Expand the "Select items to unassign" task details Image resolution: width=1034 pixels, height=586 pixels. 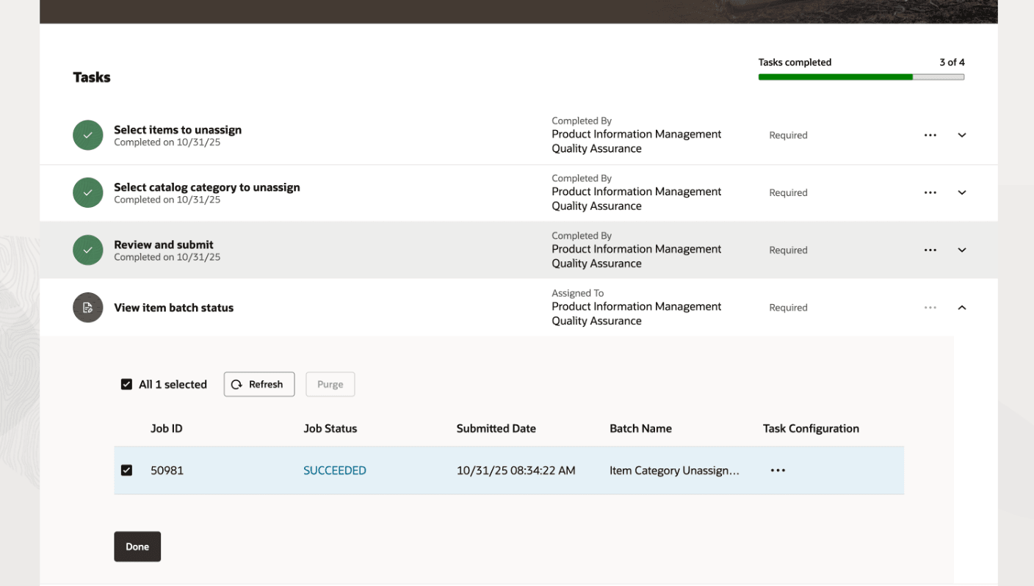tap(961, 135)
